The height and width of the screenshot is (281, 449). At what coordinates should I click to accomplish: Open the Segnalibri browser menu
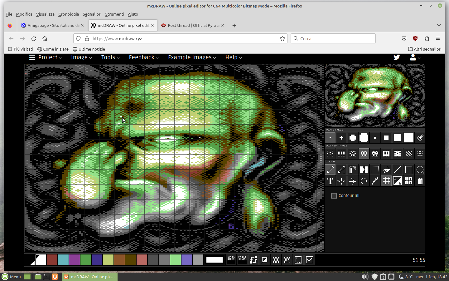point(92,14)
